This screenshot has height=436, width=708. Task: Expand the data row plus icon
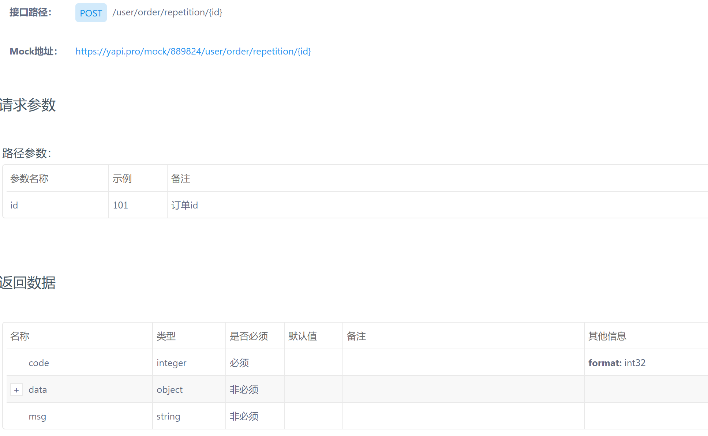[16, 390]
